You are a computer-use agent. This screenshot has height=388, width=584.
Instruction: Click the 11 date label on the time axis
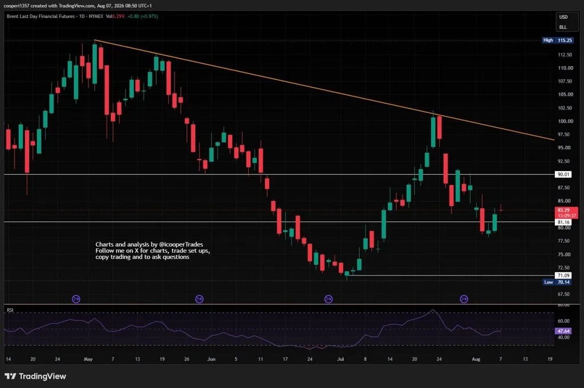pos(260,360)
